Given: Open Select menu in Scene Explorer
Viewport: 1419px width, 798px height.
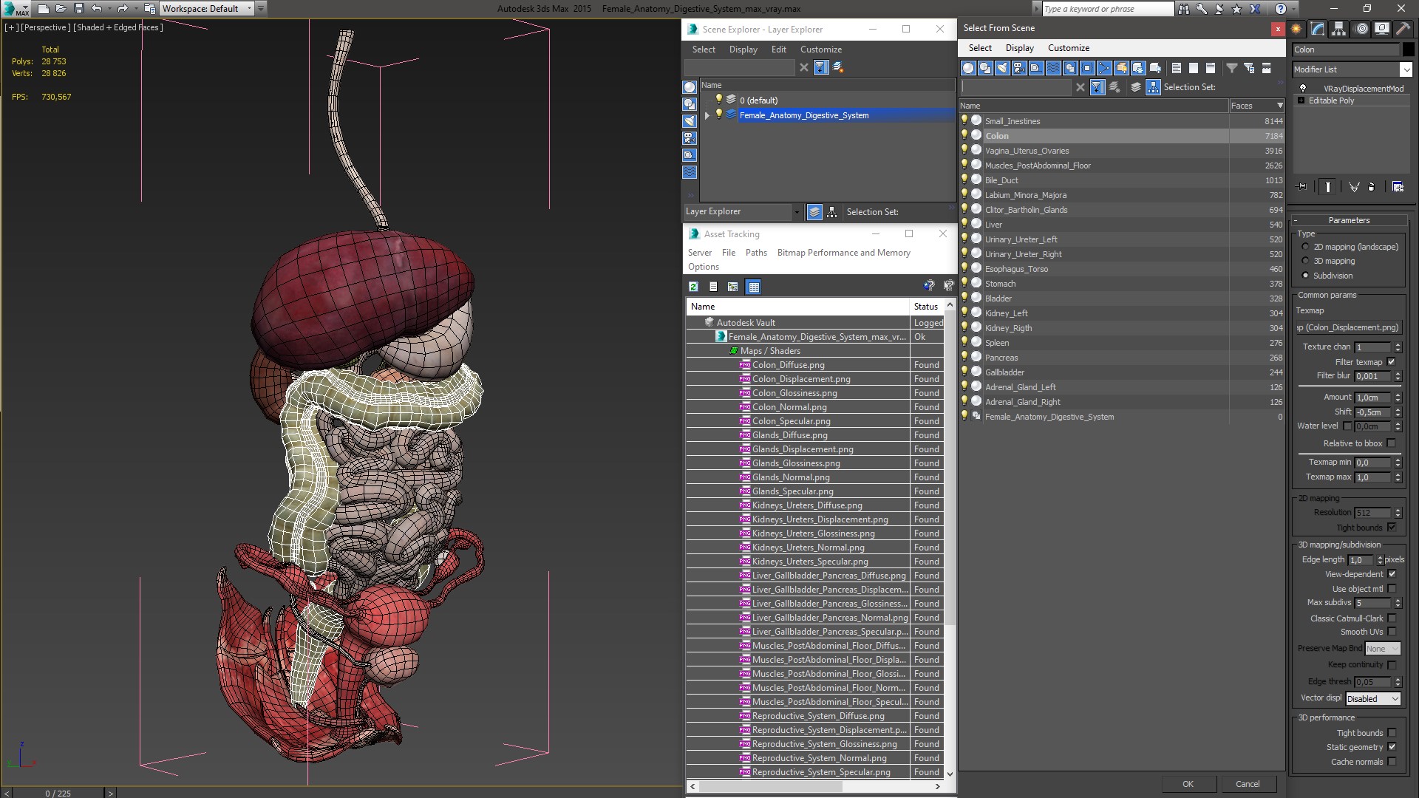Looking at the screenshot, I should tap(703, 50).
